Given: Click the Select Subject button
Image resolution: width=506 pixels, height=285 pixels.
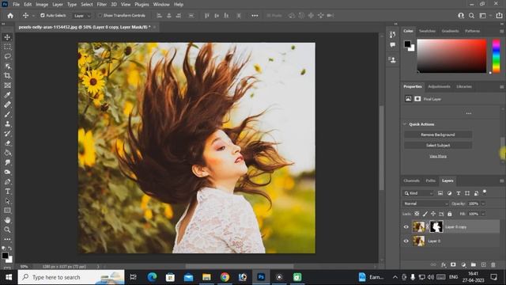Looking at the screenshot, I should click(x=438, y=146).
